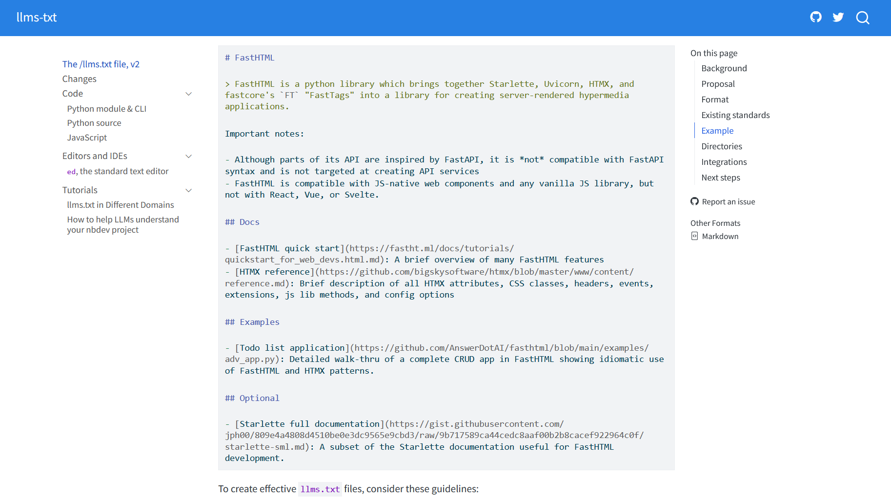The image size is (891, 500).
Task: Click 'Important notes:' line in code block
Action: 264,134
